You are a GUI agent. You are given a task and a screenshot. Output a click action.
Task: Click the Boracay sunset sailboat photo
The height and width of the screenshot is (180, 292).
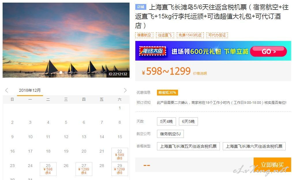(66, 40)
